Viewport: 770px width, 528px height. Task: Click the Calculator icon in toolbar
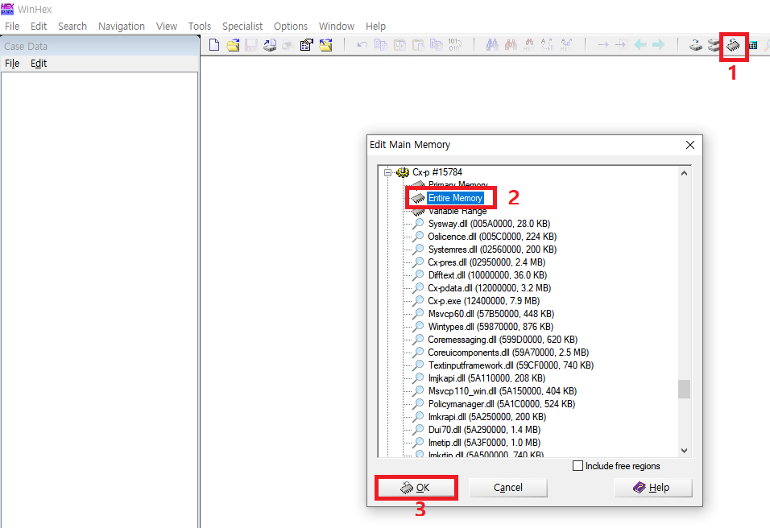(x=752, y=45)
